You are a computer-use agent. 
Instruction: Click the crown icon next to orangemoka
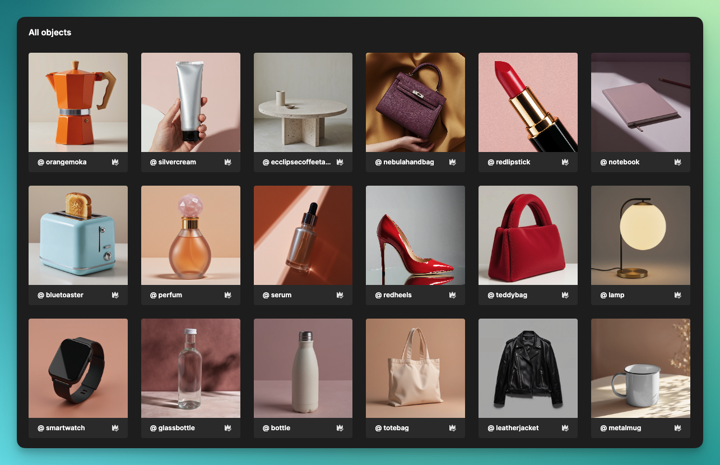pyautogui.click(x=115, y=162)
